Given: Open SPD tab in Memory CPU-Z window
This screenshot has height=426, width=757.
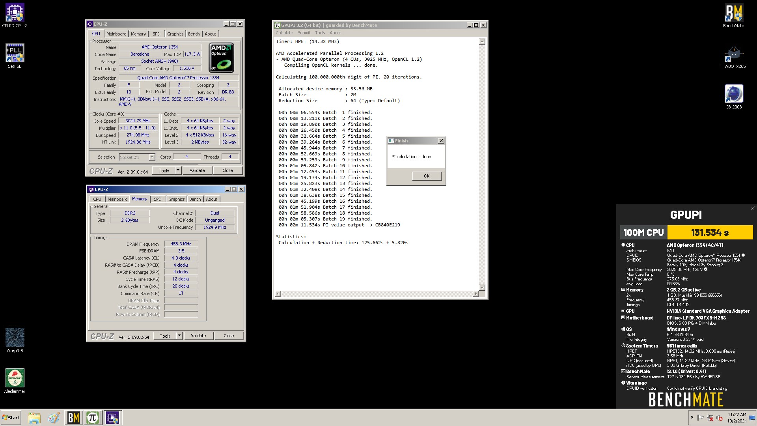Looking at the screenshot, I should point(158,199).
